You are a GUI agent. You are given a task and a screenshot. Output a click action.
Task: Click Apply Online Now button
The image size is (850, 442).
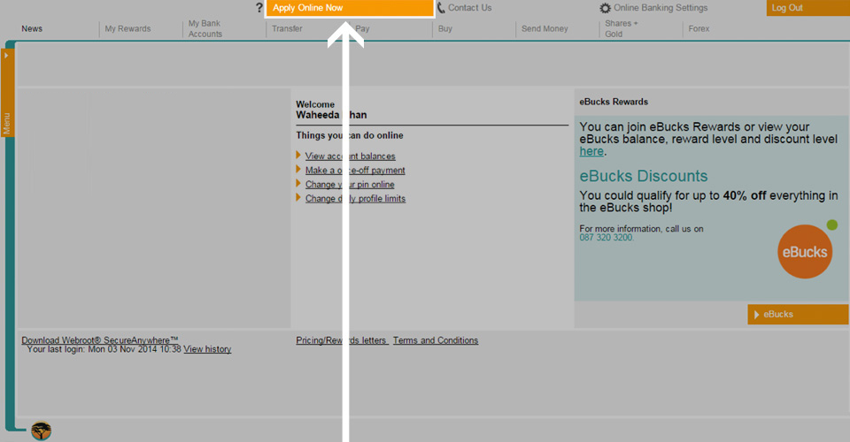pos(350,8)
